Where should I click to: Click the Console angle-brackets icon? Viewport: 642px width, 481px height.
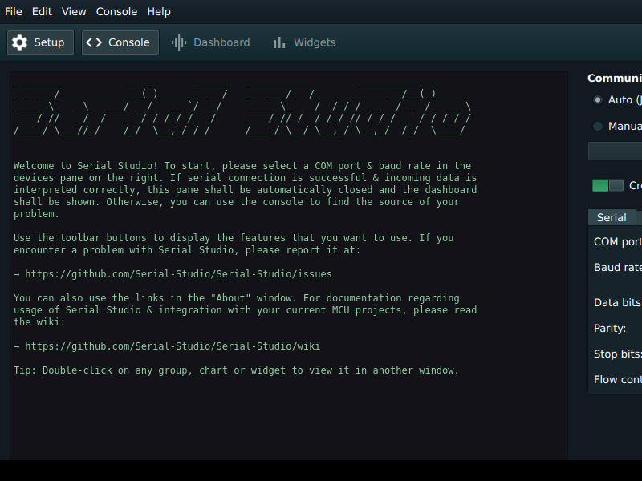coord(94,42)
